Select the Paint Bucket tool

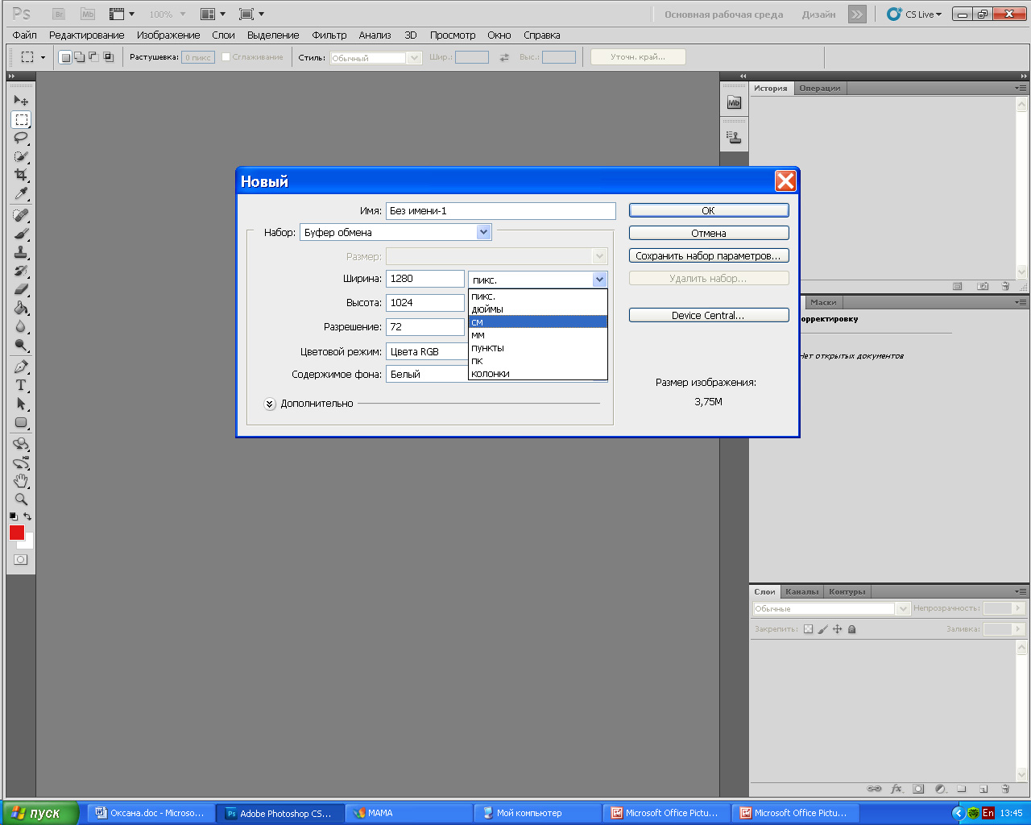click(x=21, y=308)
